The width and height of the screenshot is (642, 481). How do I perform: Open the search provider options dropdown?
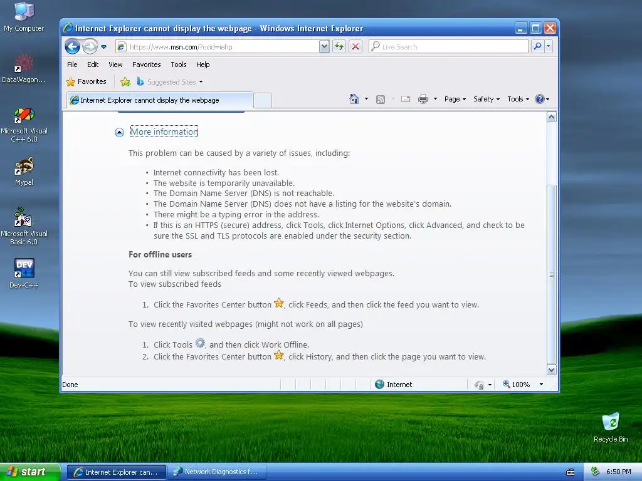pyautogui.click(x=549, y=46)
